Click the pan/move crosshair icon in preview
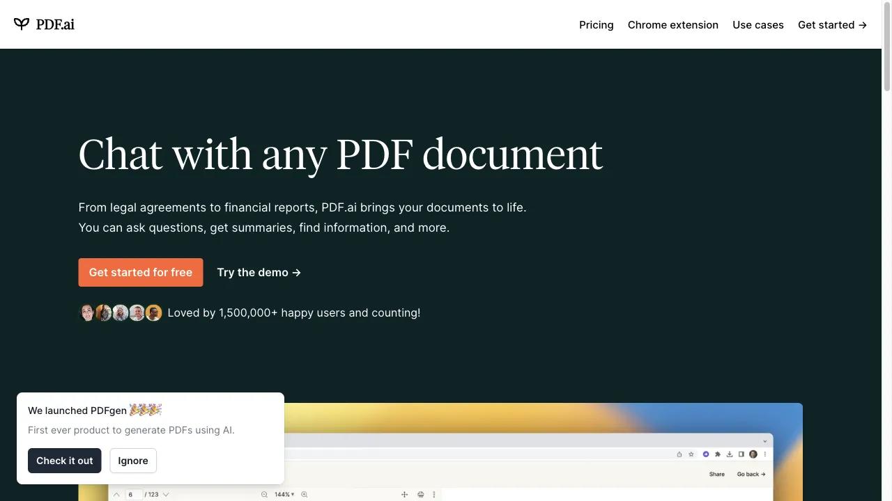 pyautogui.click(x=404, y=494)
